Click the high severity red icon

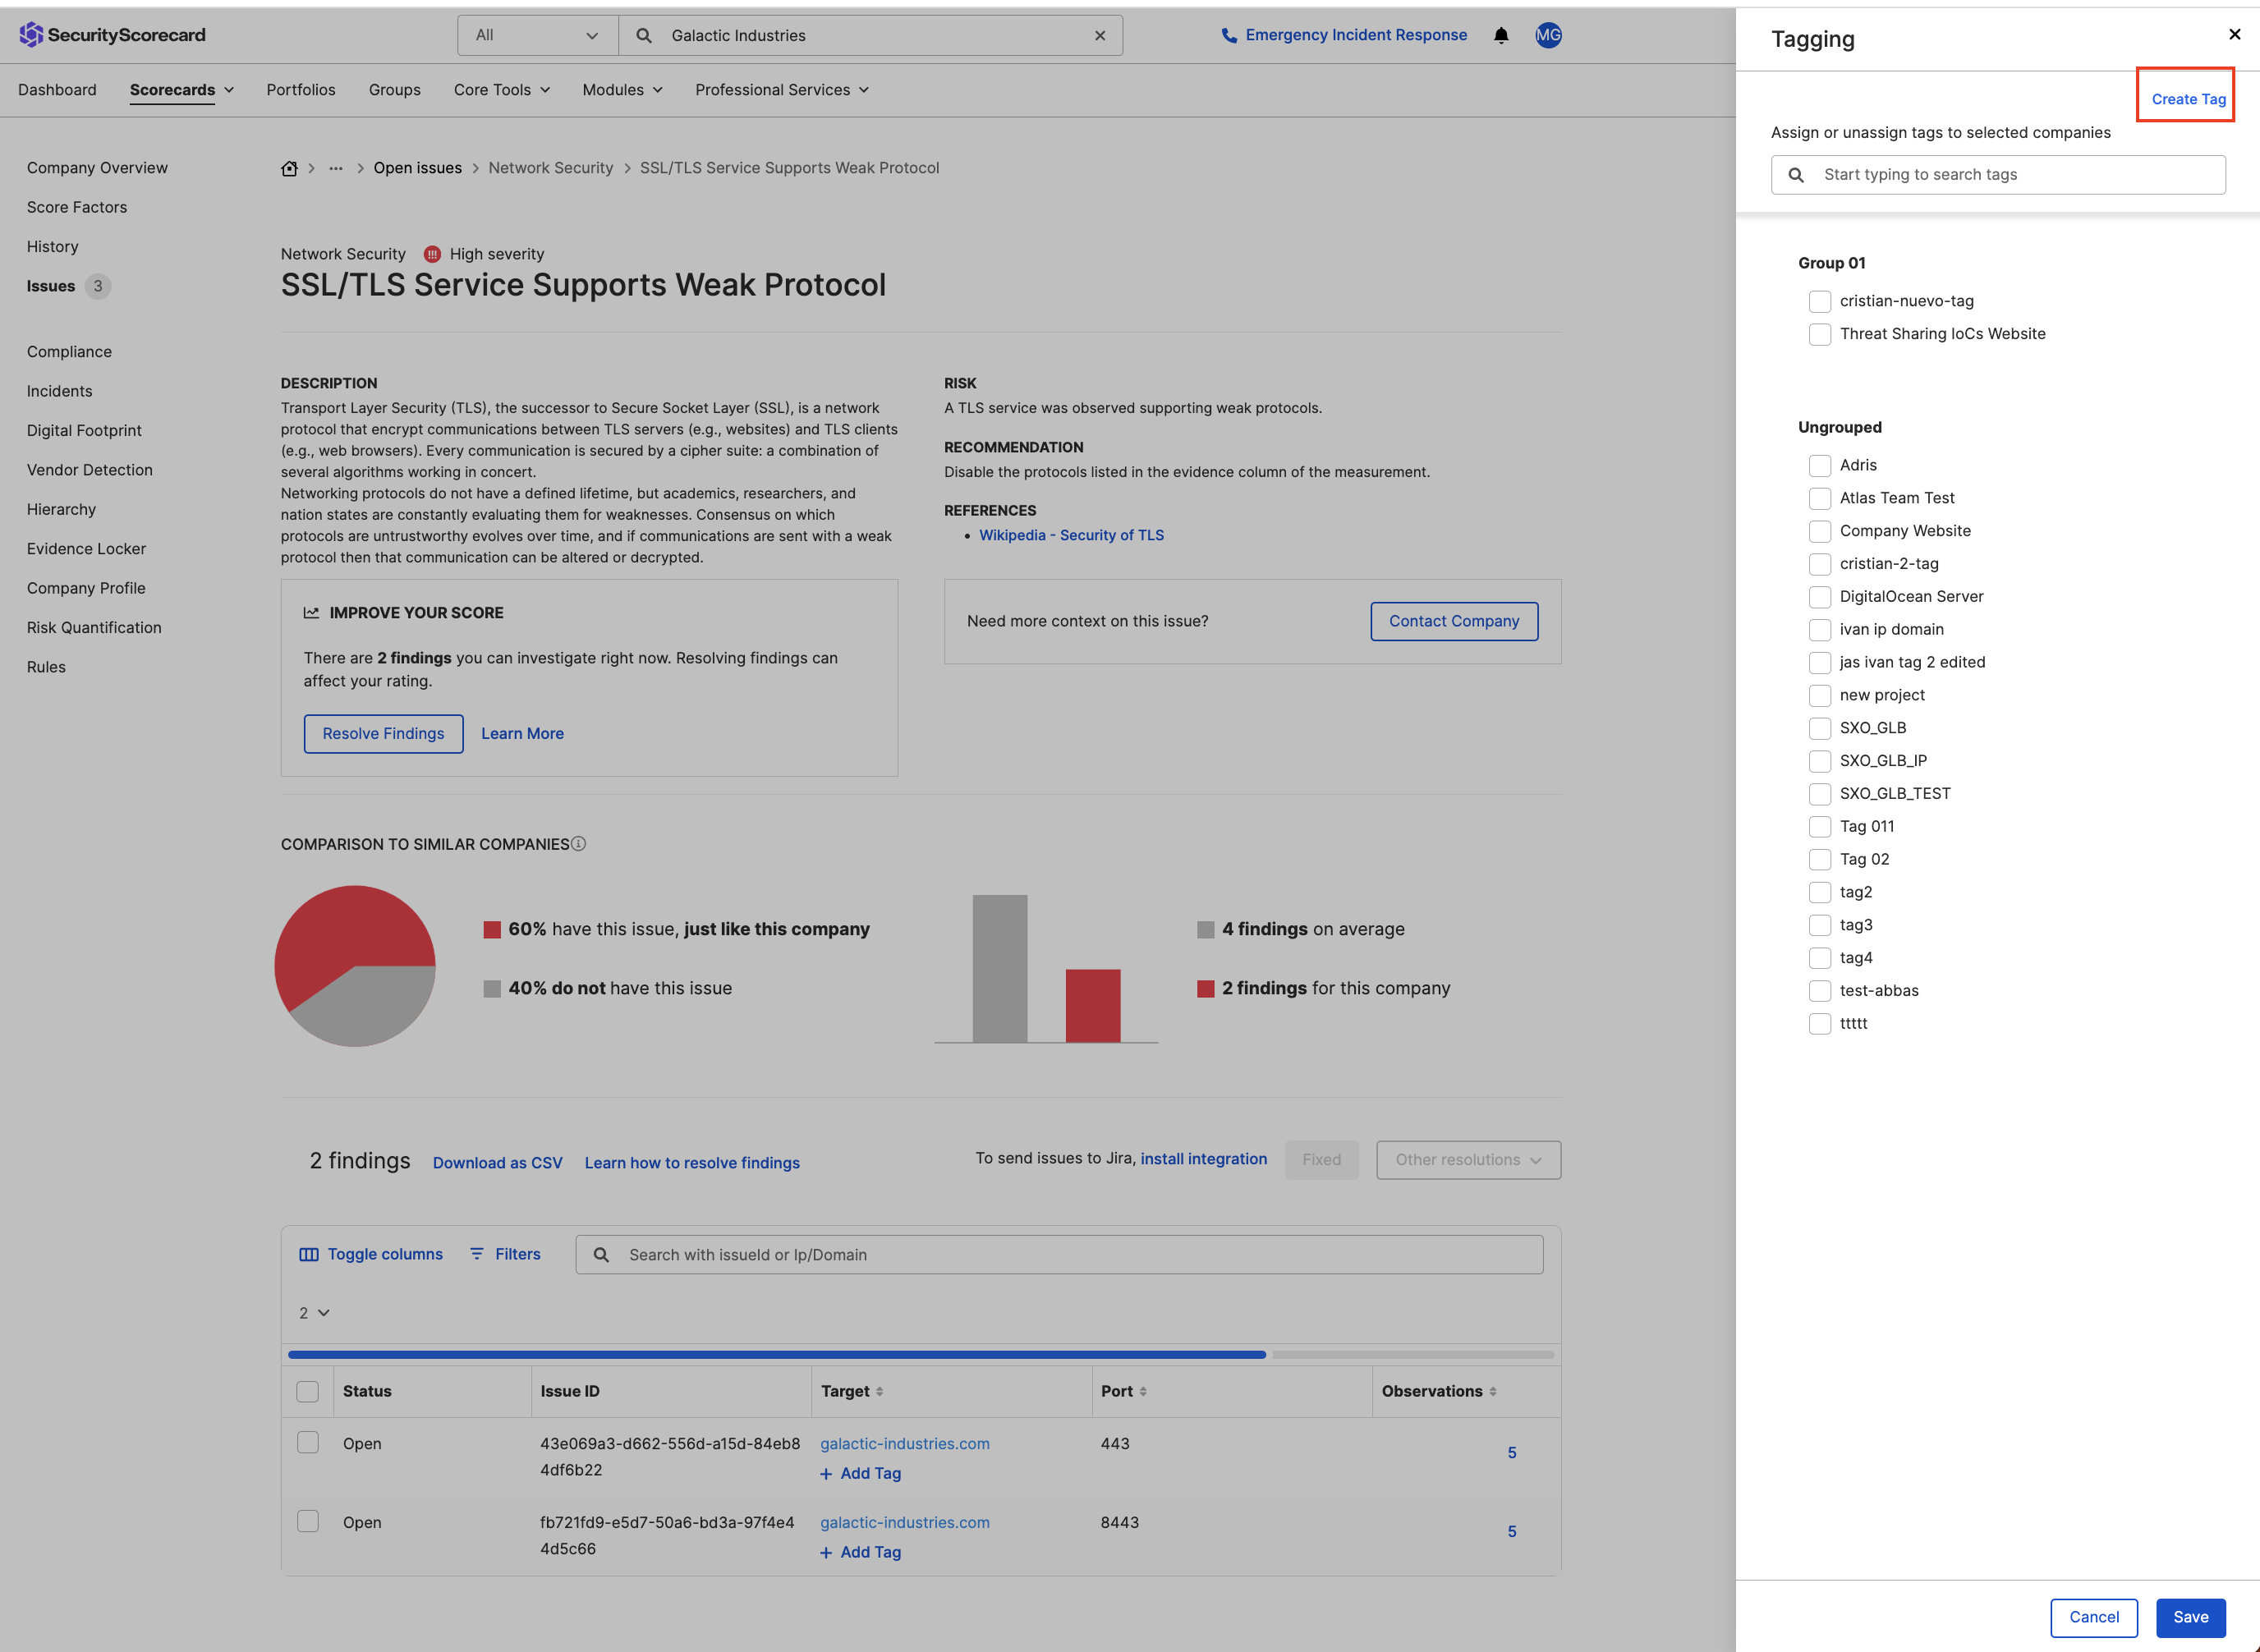pyautogui.click(x=432, y=254)
